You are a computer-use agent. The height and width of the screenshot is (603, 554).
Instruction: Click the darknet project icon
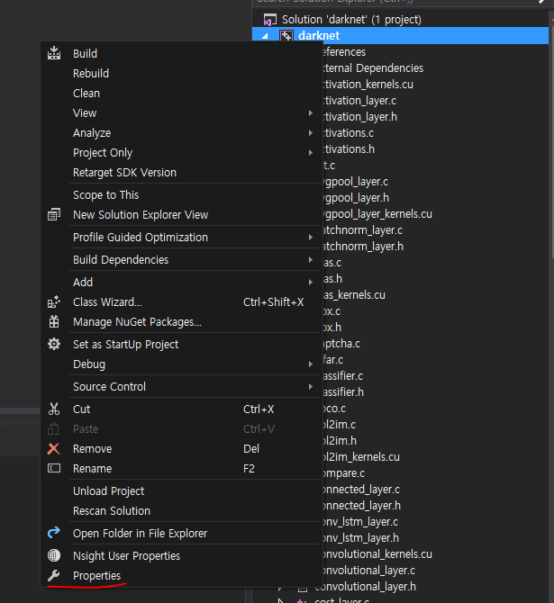coord(286,36)
